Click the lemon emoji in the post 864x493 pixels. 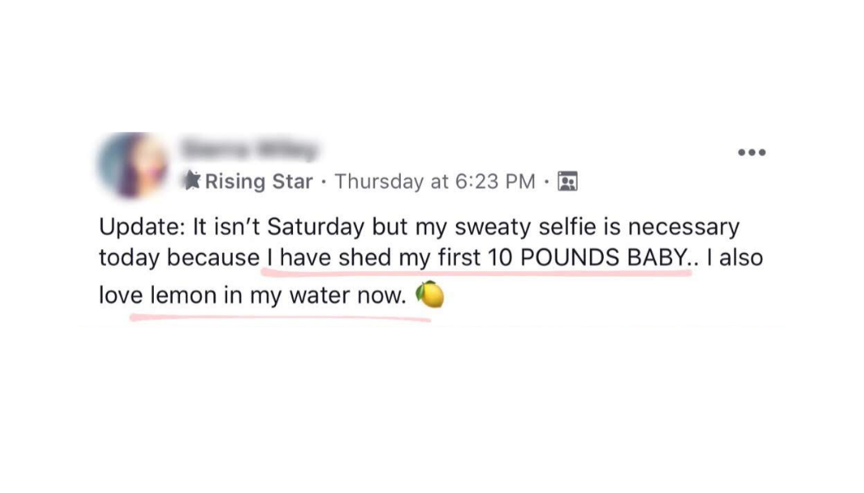tap(430, 294)
